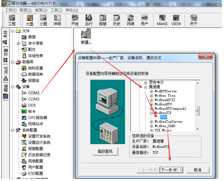Open the 工具[T] menu

tap(56, 10)
